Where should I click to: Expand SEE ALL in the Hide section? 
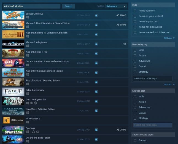pos(169,38)
